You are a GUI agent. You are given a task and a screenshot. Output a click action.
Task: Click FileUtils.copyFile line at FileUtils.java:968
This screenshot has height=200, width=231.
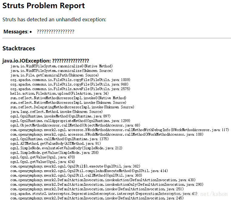[x=70, y=84]
